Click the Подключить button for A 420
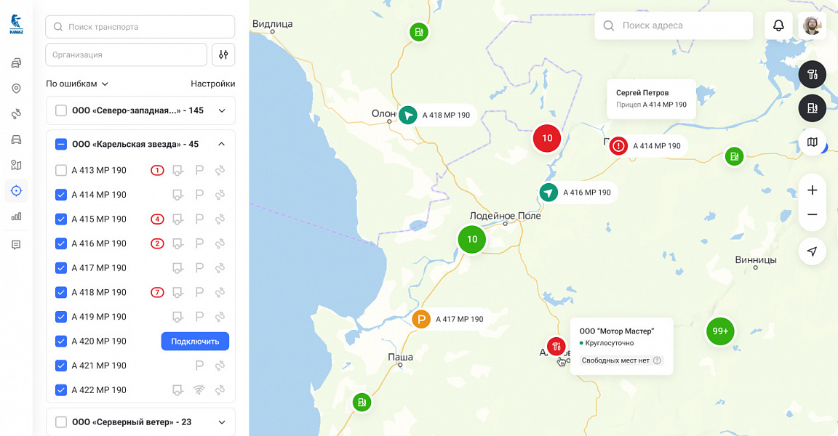 point(195,342)
